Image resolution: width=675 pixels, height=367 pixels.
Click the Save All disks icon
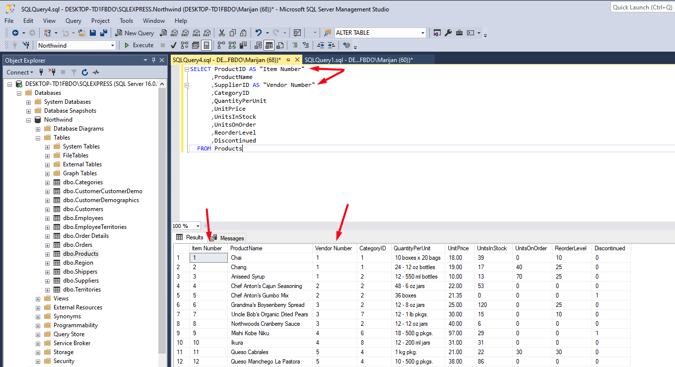click(x=104, y=33)
